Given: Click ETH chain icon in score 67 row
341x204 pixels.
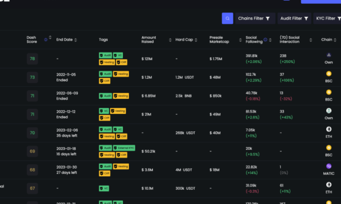Looking at the screenshot, I should 329,184.
